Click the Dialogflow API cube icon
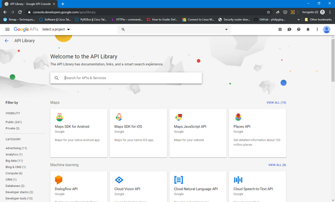The image size is (335, 202). tap(58, 180)
